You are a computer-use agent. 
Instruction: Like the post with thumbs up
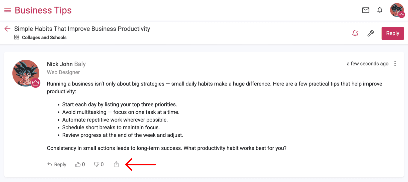(x=78, y=164)
